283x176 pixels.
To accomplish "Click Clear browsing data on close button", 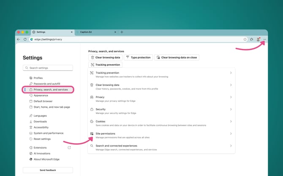I will click(x=177, y=57).
